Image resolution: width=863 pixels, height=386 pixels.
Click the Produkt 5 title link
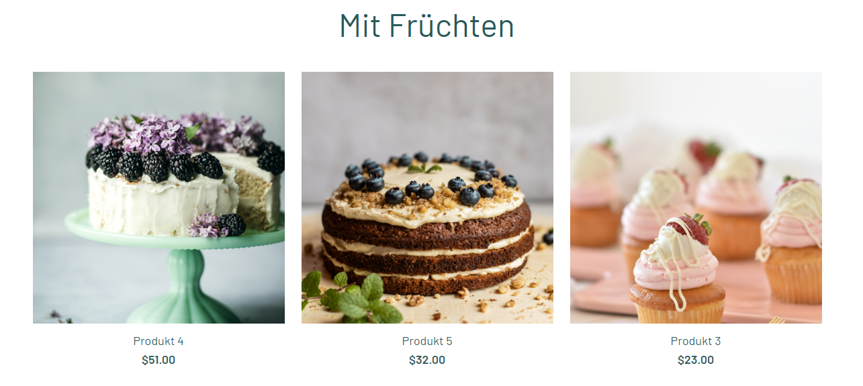[427, 341]
